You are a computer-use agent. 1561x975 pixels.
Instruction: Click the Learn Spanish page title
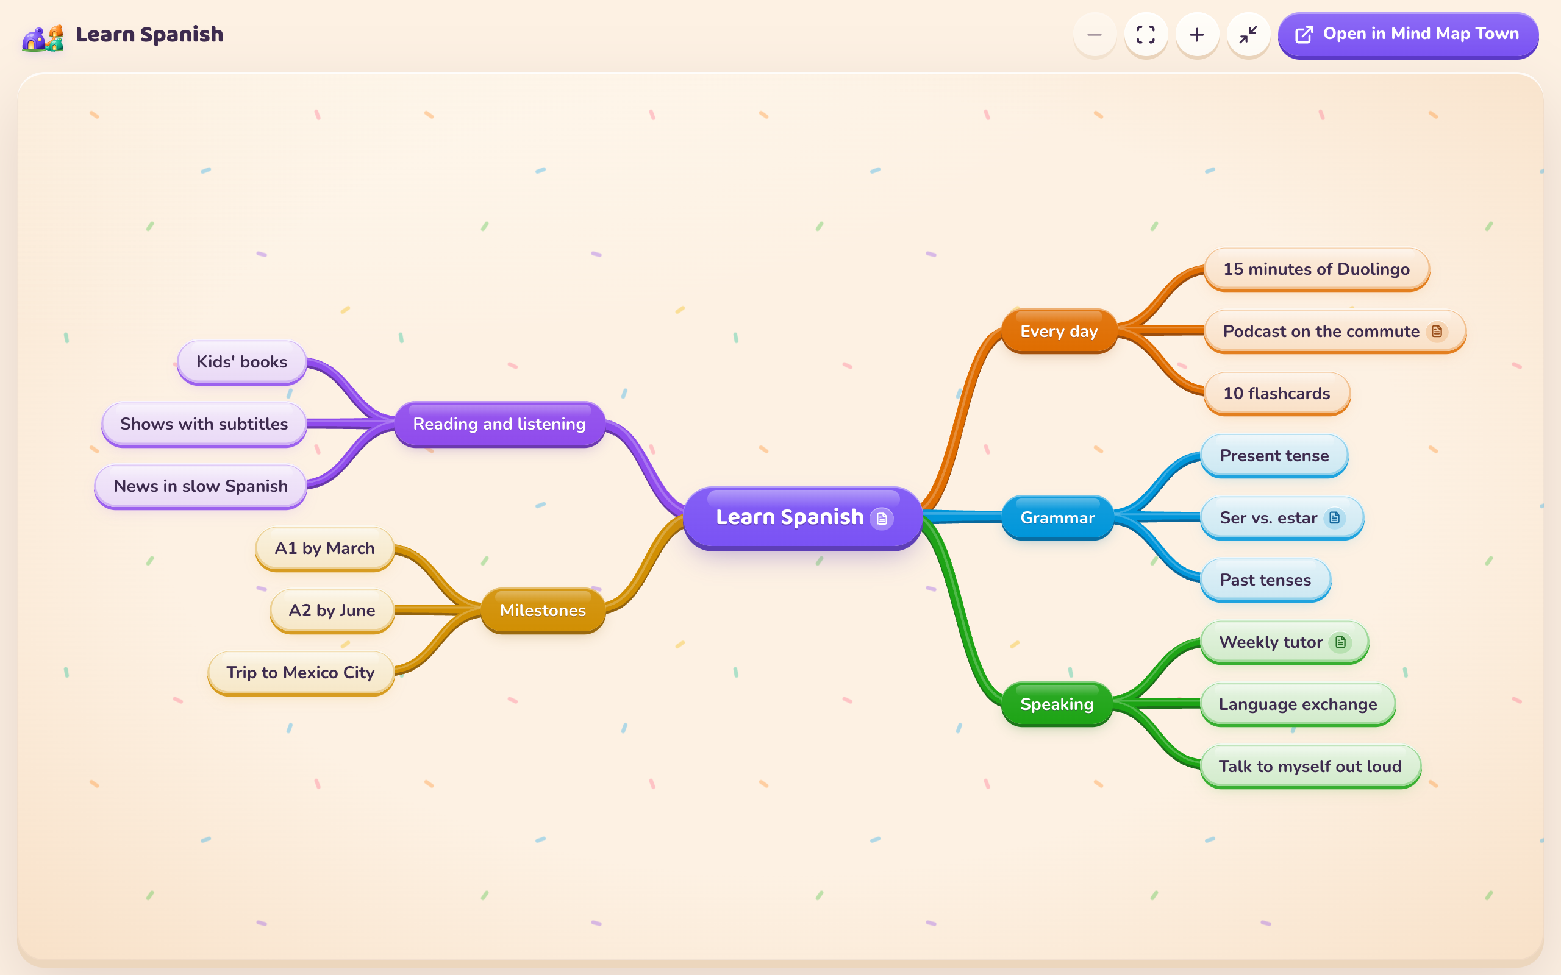point(149,35)
